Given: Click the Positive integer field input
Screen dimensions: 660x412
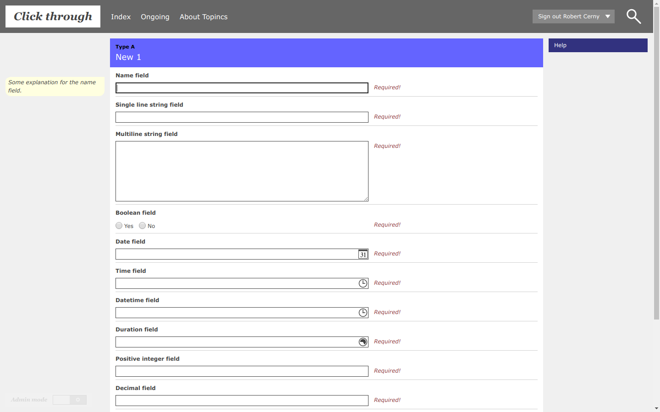Looking at the screenshot, I should 242,371.
